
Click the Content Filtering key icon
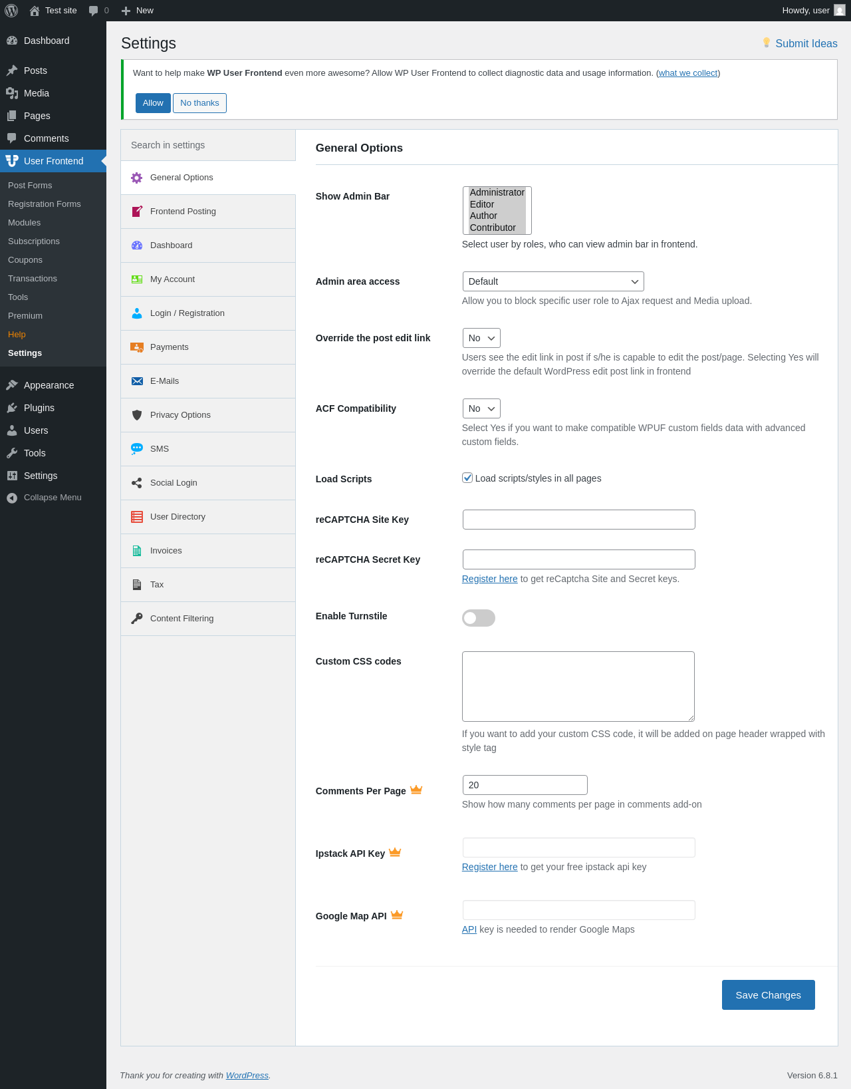(x=137, y=619)
